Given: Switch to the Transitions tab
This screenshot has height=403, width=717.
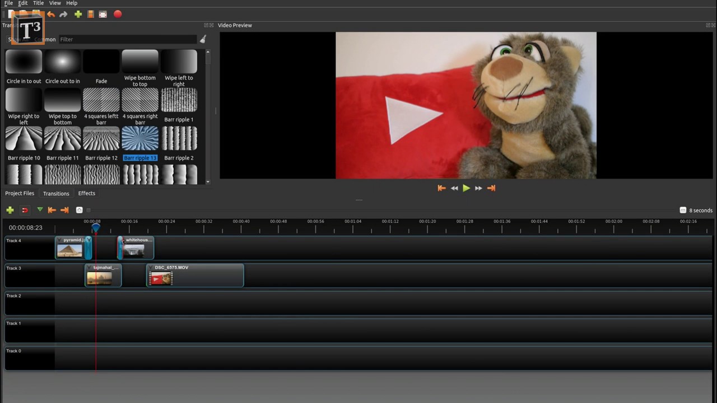Looking at the screenshot, I should click(56, 194).
